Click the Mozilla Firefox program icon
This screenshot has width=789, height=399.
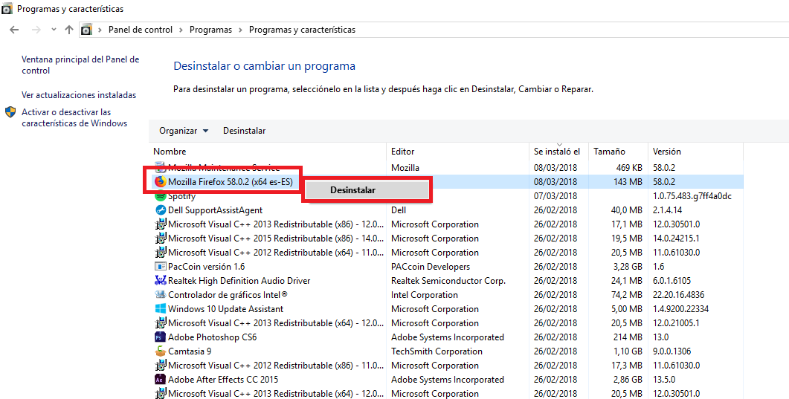point(160,181)
